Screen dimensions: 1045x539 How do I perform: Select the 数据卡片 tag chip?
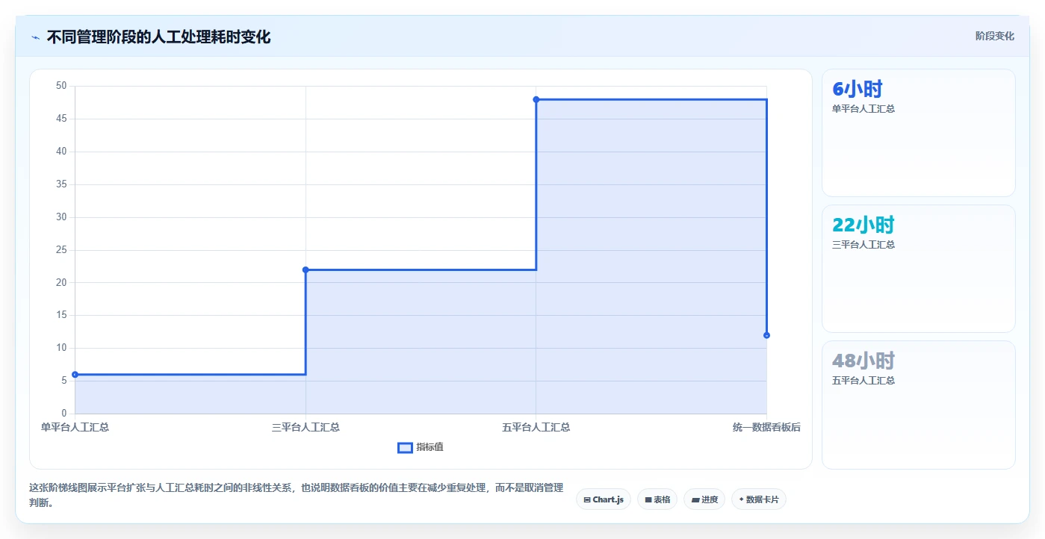tap(759, 499)
